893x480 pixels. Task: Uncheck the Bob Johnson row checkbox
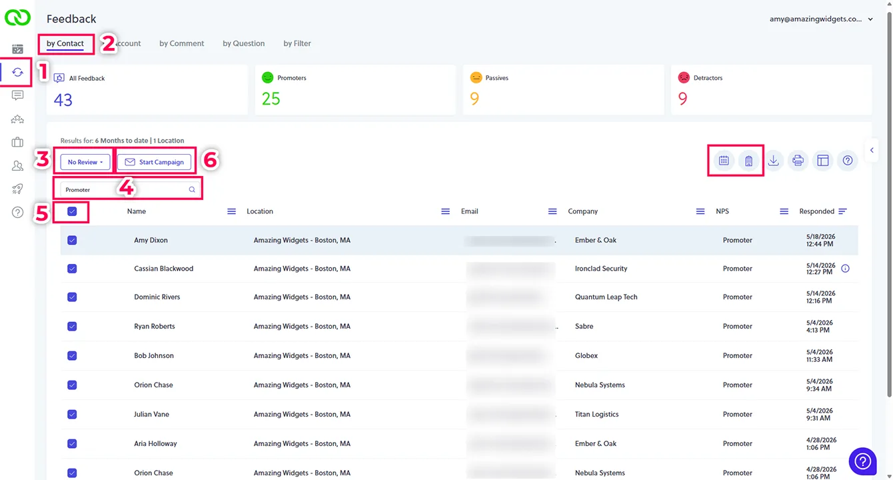(72, 356)
